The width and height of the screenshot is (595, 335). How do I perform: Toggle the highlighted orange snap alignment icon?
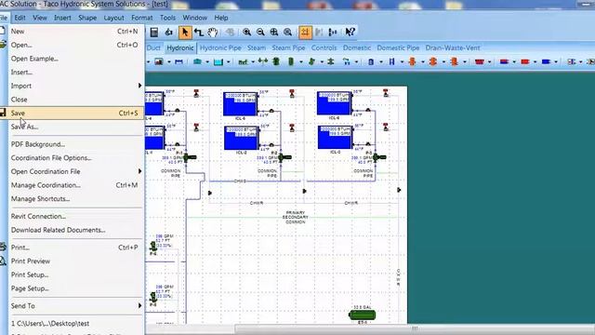[x=305, y=33]
